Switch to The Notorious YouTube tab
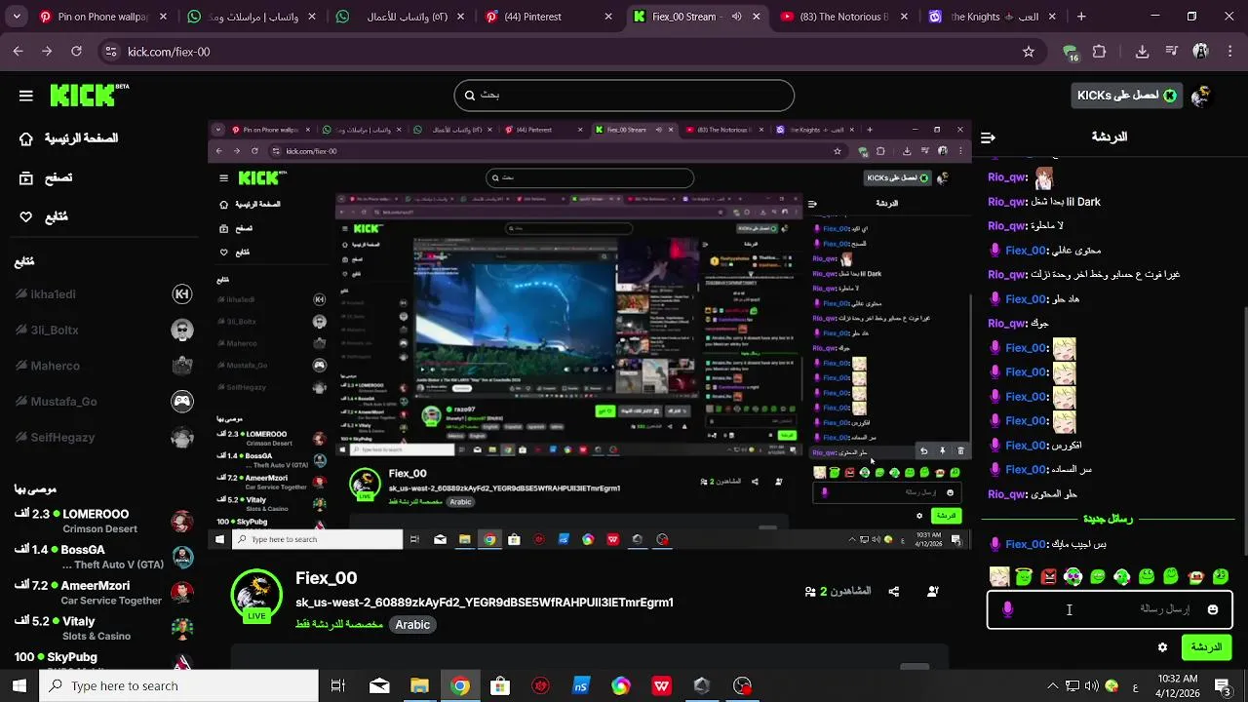This screenshot has height=702, width=1248. [x=844, y=17]
